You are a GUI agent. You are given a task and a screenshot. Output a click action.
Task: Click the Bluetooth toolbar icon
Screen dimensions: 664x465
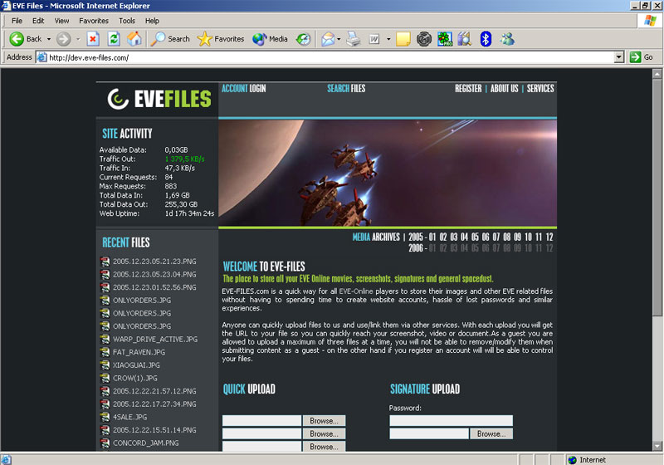pos(486,39)
